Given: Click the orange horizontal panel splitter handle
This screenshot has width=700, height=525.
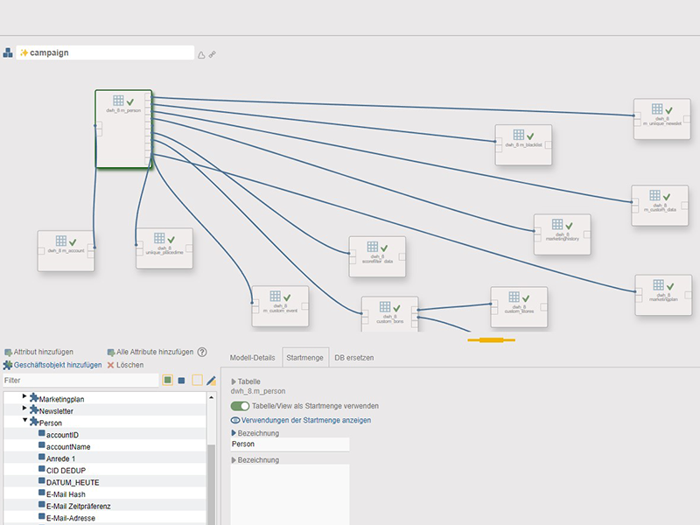Looking at the screenshot, I should (x=492, y=340).
